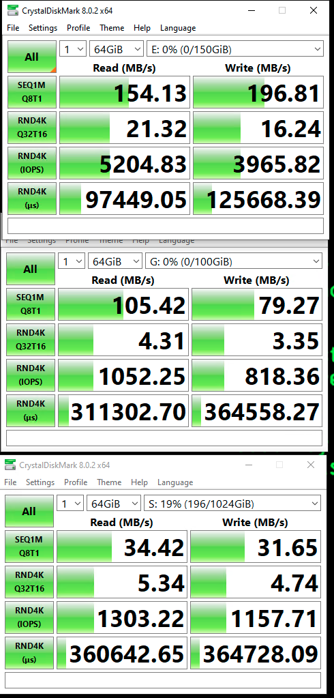Click read latency value 97449.05
The image size is (334, 698).
[125, 199]
